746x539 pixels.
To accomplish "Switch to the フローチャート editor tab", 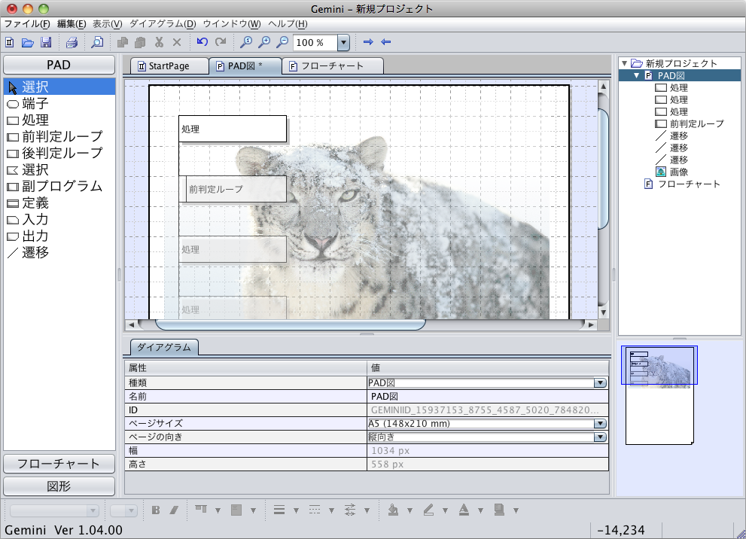I will point(333,66).
